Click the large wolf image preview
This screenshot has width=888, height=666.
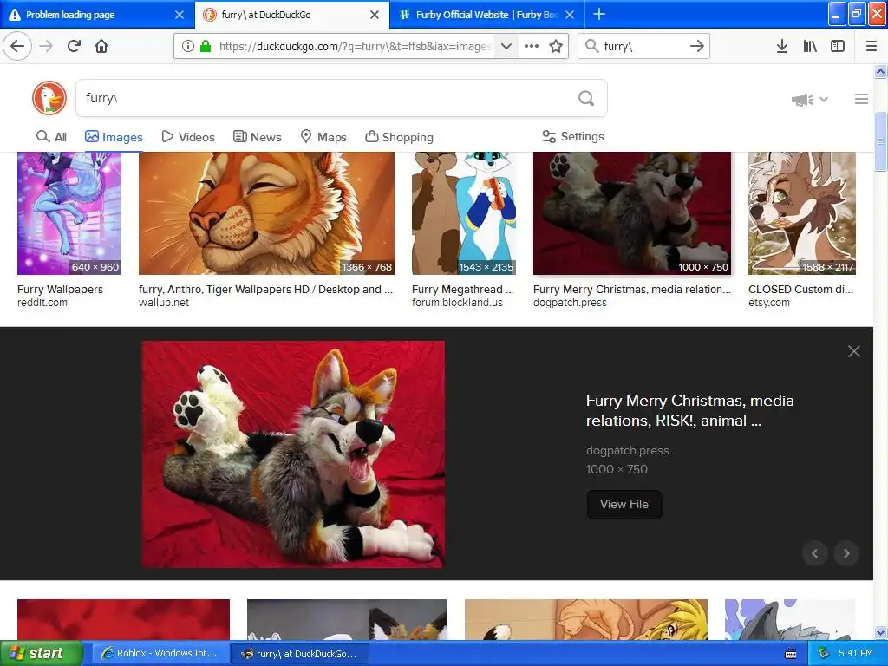[293, 454]
